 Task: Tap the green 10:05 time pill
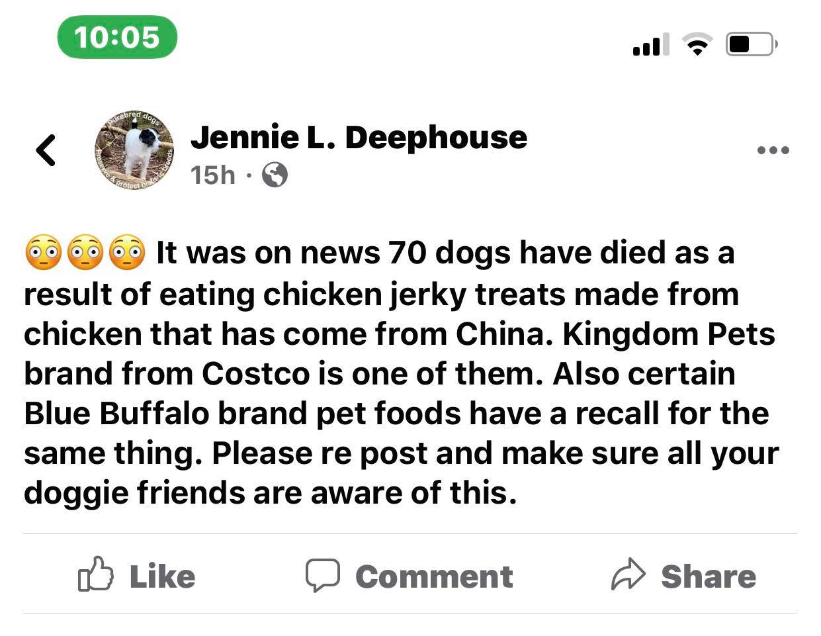point(117,37)
